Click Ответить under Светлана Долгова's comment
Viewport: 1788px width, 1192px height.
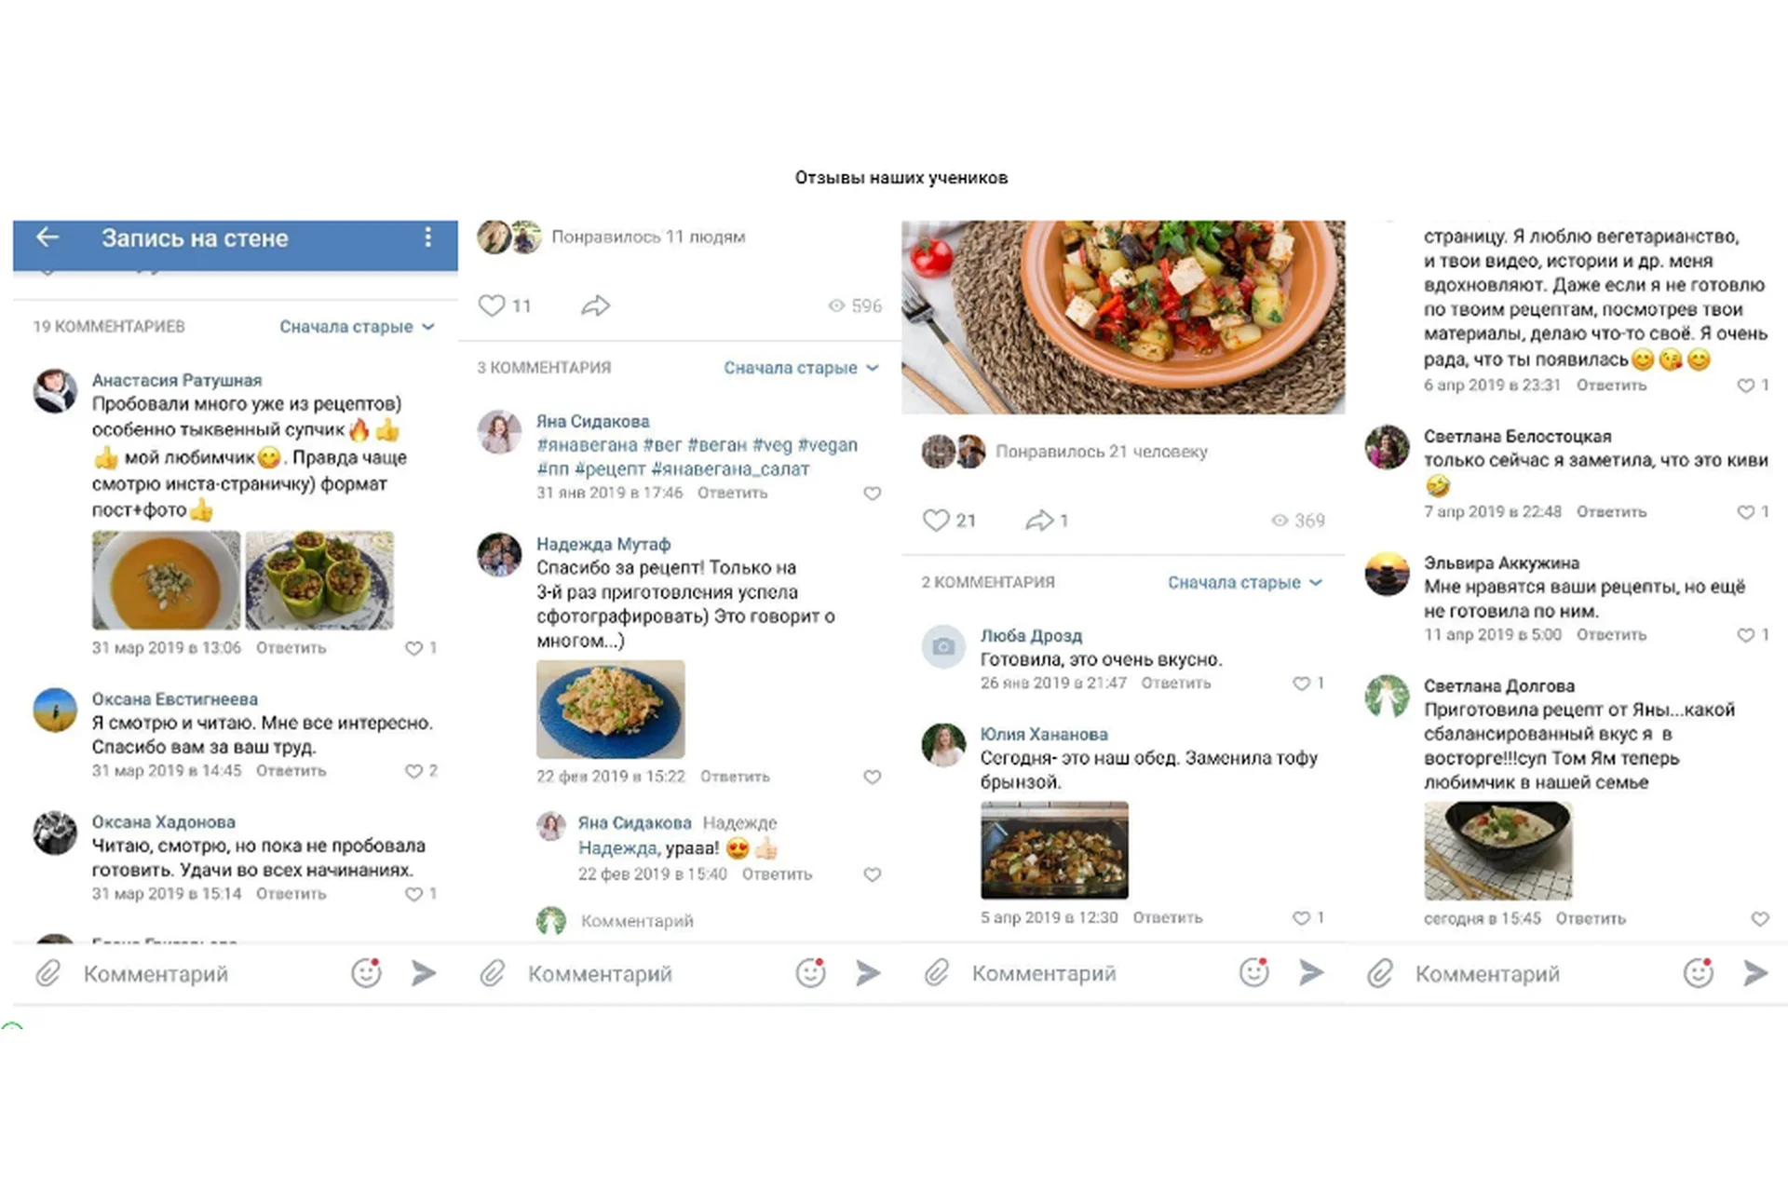click(x=1591, y=918)
